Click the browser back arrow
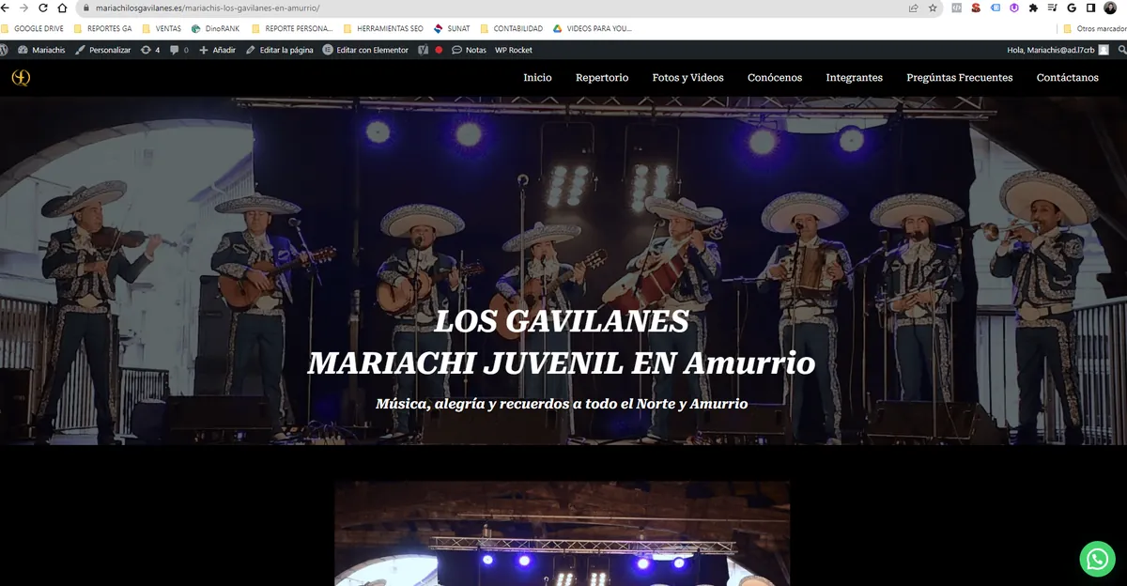1127x586 pixels. pos(7,8)
